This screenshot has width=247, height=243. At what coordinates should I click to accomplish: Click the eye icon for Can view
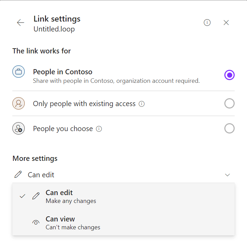click(x=36, y=222)
